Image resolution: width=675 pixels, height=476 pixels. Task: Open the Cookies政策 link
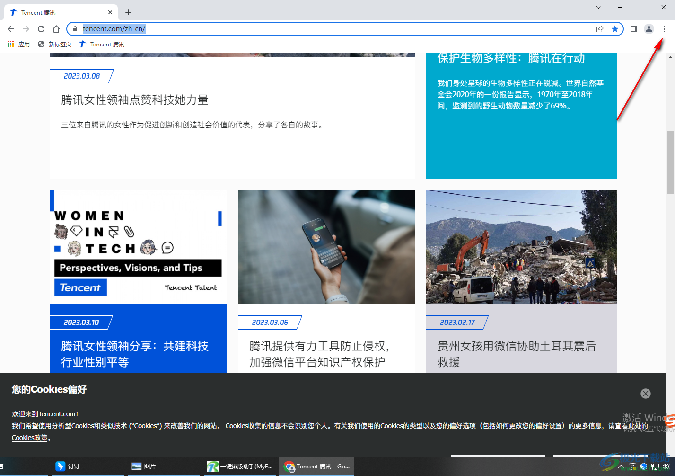click(x=30, y=438)
